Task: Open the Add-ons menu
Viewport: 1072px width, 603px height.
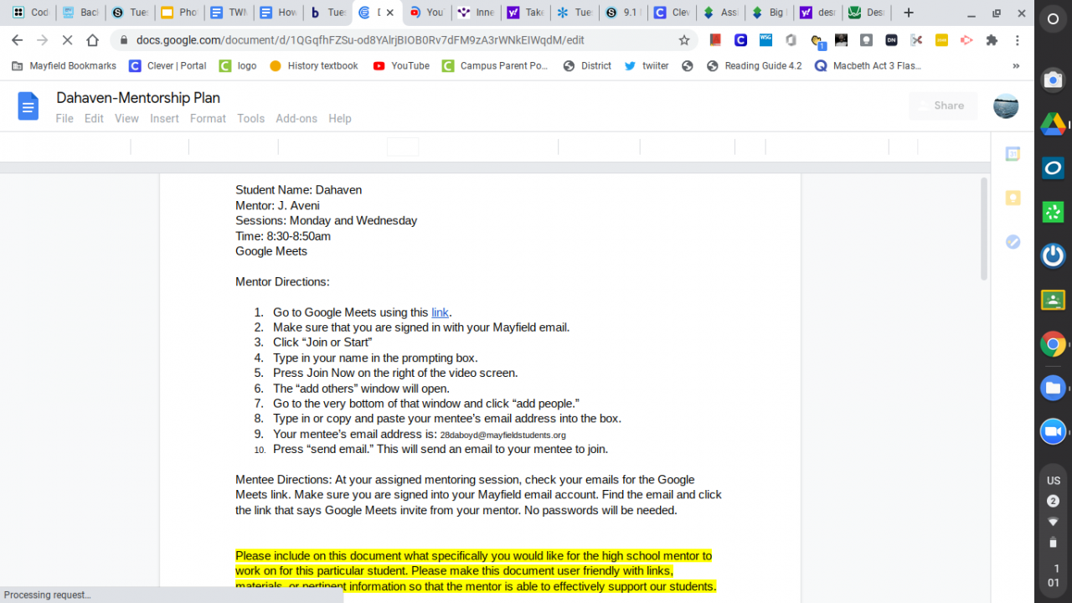Action: pyautogui.click(x=296, y=119)
